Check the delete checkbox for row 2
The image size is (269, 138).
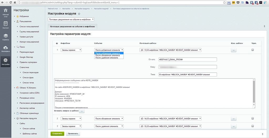tap(252, 119)
